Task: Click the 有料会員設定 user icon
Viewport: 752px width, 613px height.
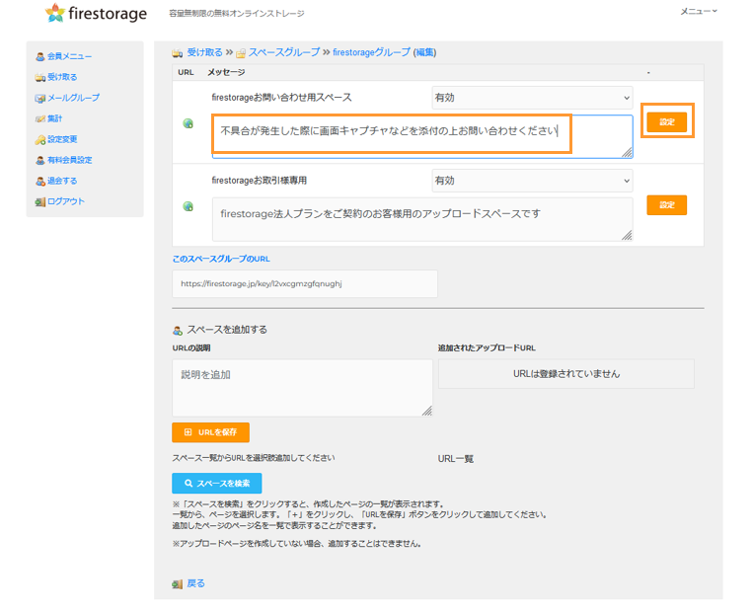Action: tap(40, 160)
